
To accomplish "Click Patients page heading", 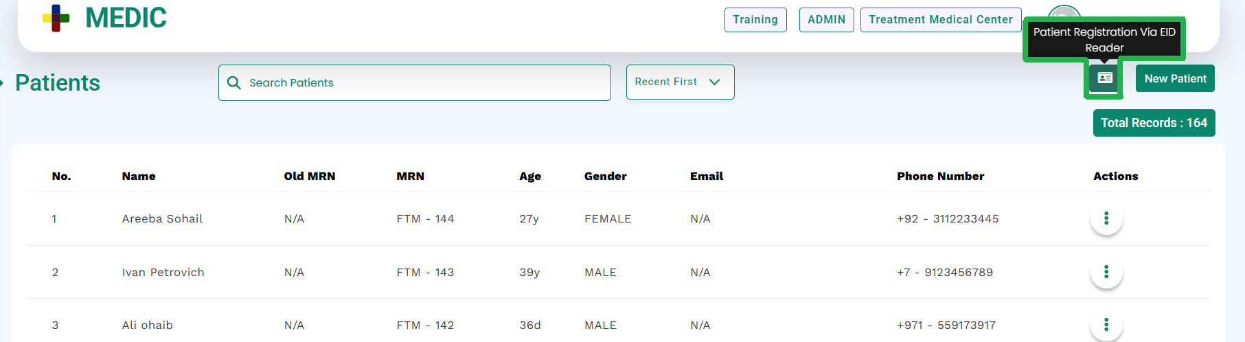I will pos(58,82).
